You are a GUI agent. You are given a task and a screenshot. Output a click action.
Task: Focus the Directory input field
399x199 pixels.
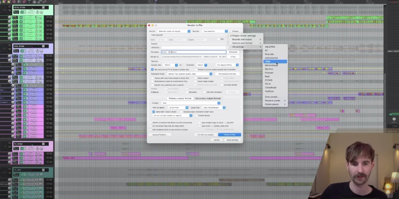pyautogui.click(x=194, y=47)
